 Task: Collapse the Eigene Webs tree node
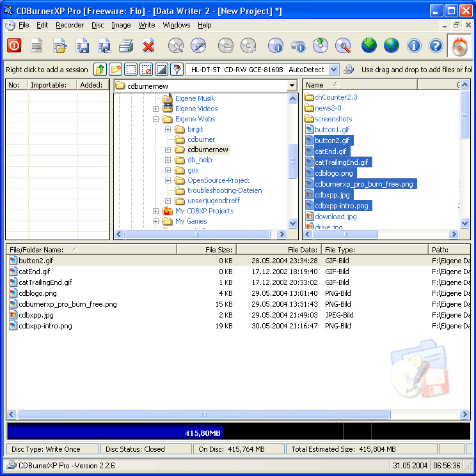[155, 119]
